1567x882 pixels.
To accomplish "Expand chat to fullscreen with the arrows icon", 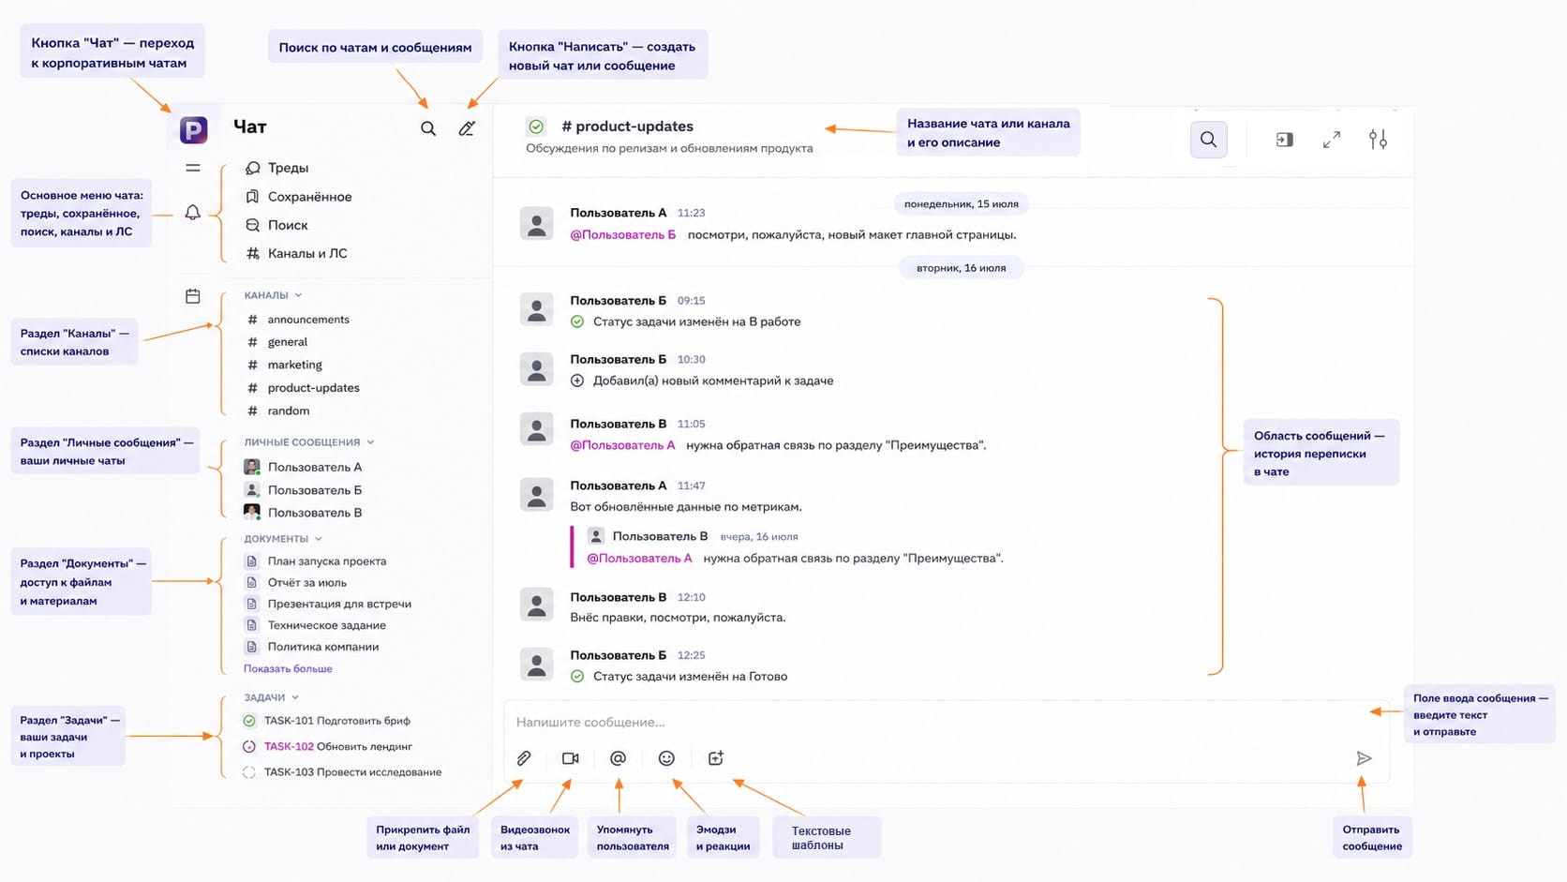I will click(x=1332, y=140).
